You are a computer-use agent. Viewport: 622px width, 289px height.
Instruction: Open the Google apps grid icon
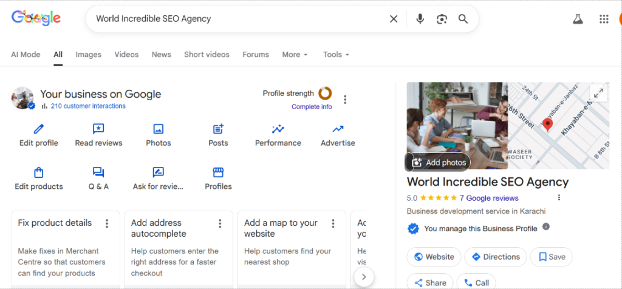[604, 19]
